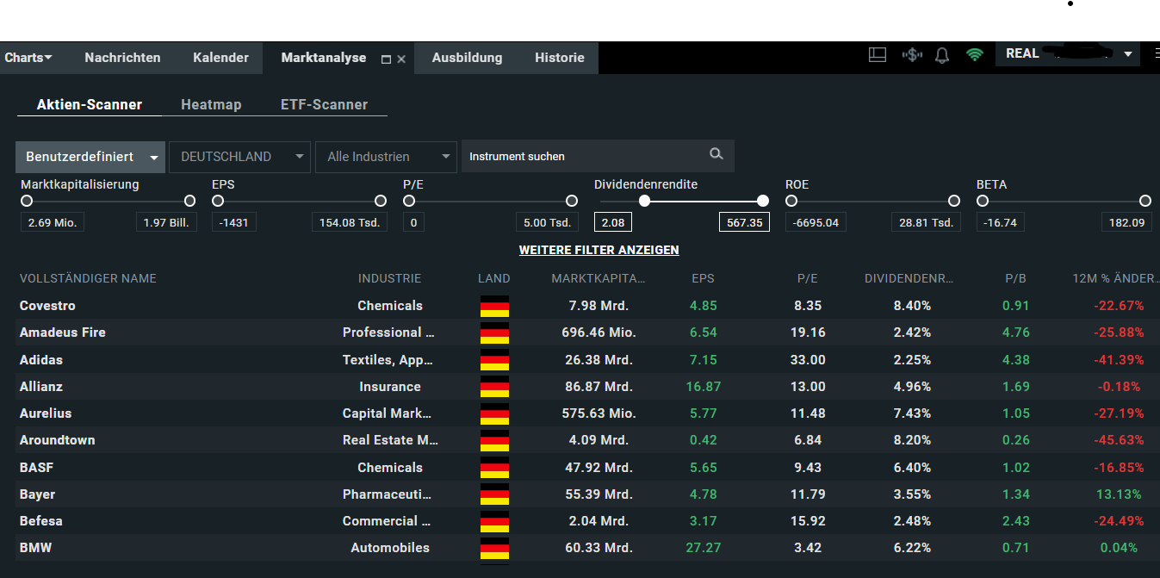Screen dimensions: 1160x578
Task: Click the BMW EPS value 27.27
Action: point(704,548)
